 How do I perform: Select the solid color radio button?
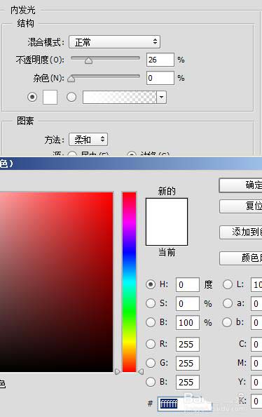point(32,97)
